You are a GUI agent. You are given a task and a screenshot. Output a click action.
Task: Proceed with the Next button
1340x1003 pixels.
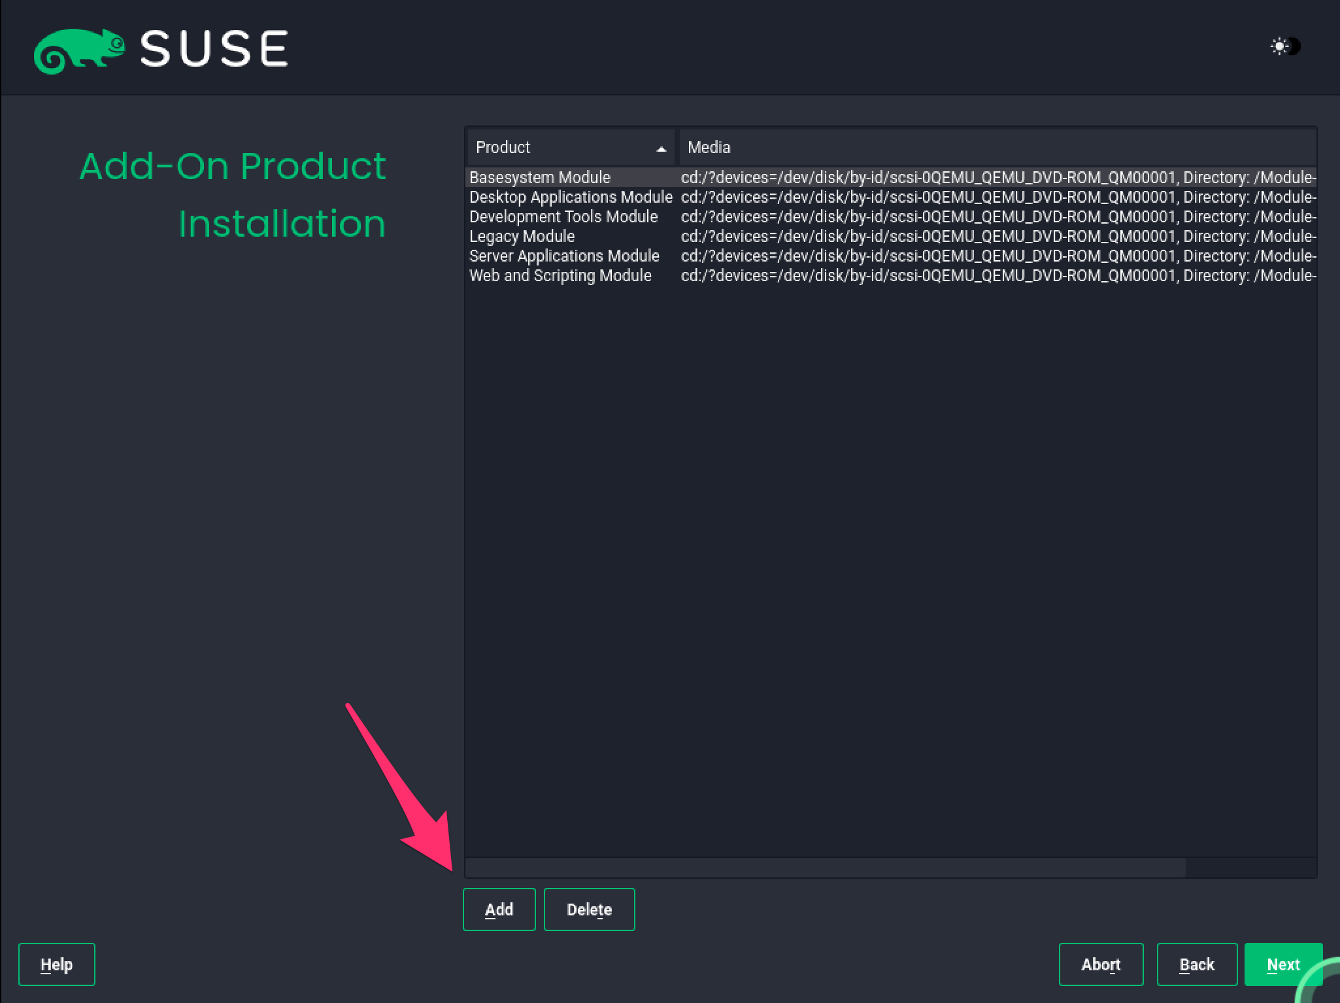[x=1284, y=964]
